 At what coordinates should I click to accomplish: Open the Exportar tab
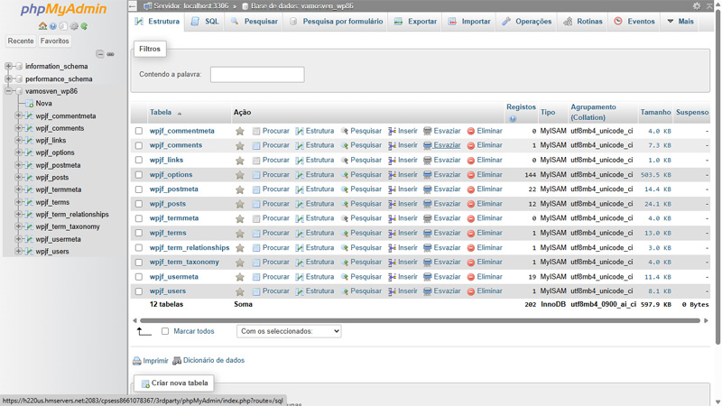click(x=415, y=22)
